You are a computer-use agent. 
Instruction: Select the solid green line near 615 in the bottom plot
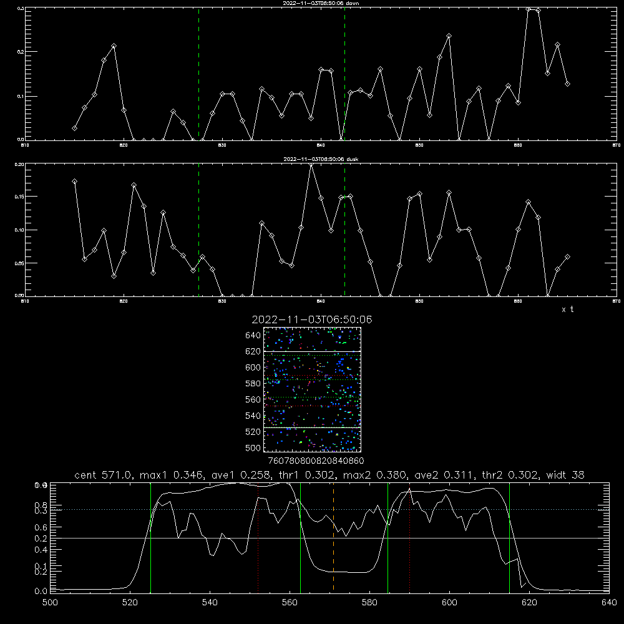[x=509, y=537]
